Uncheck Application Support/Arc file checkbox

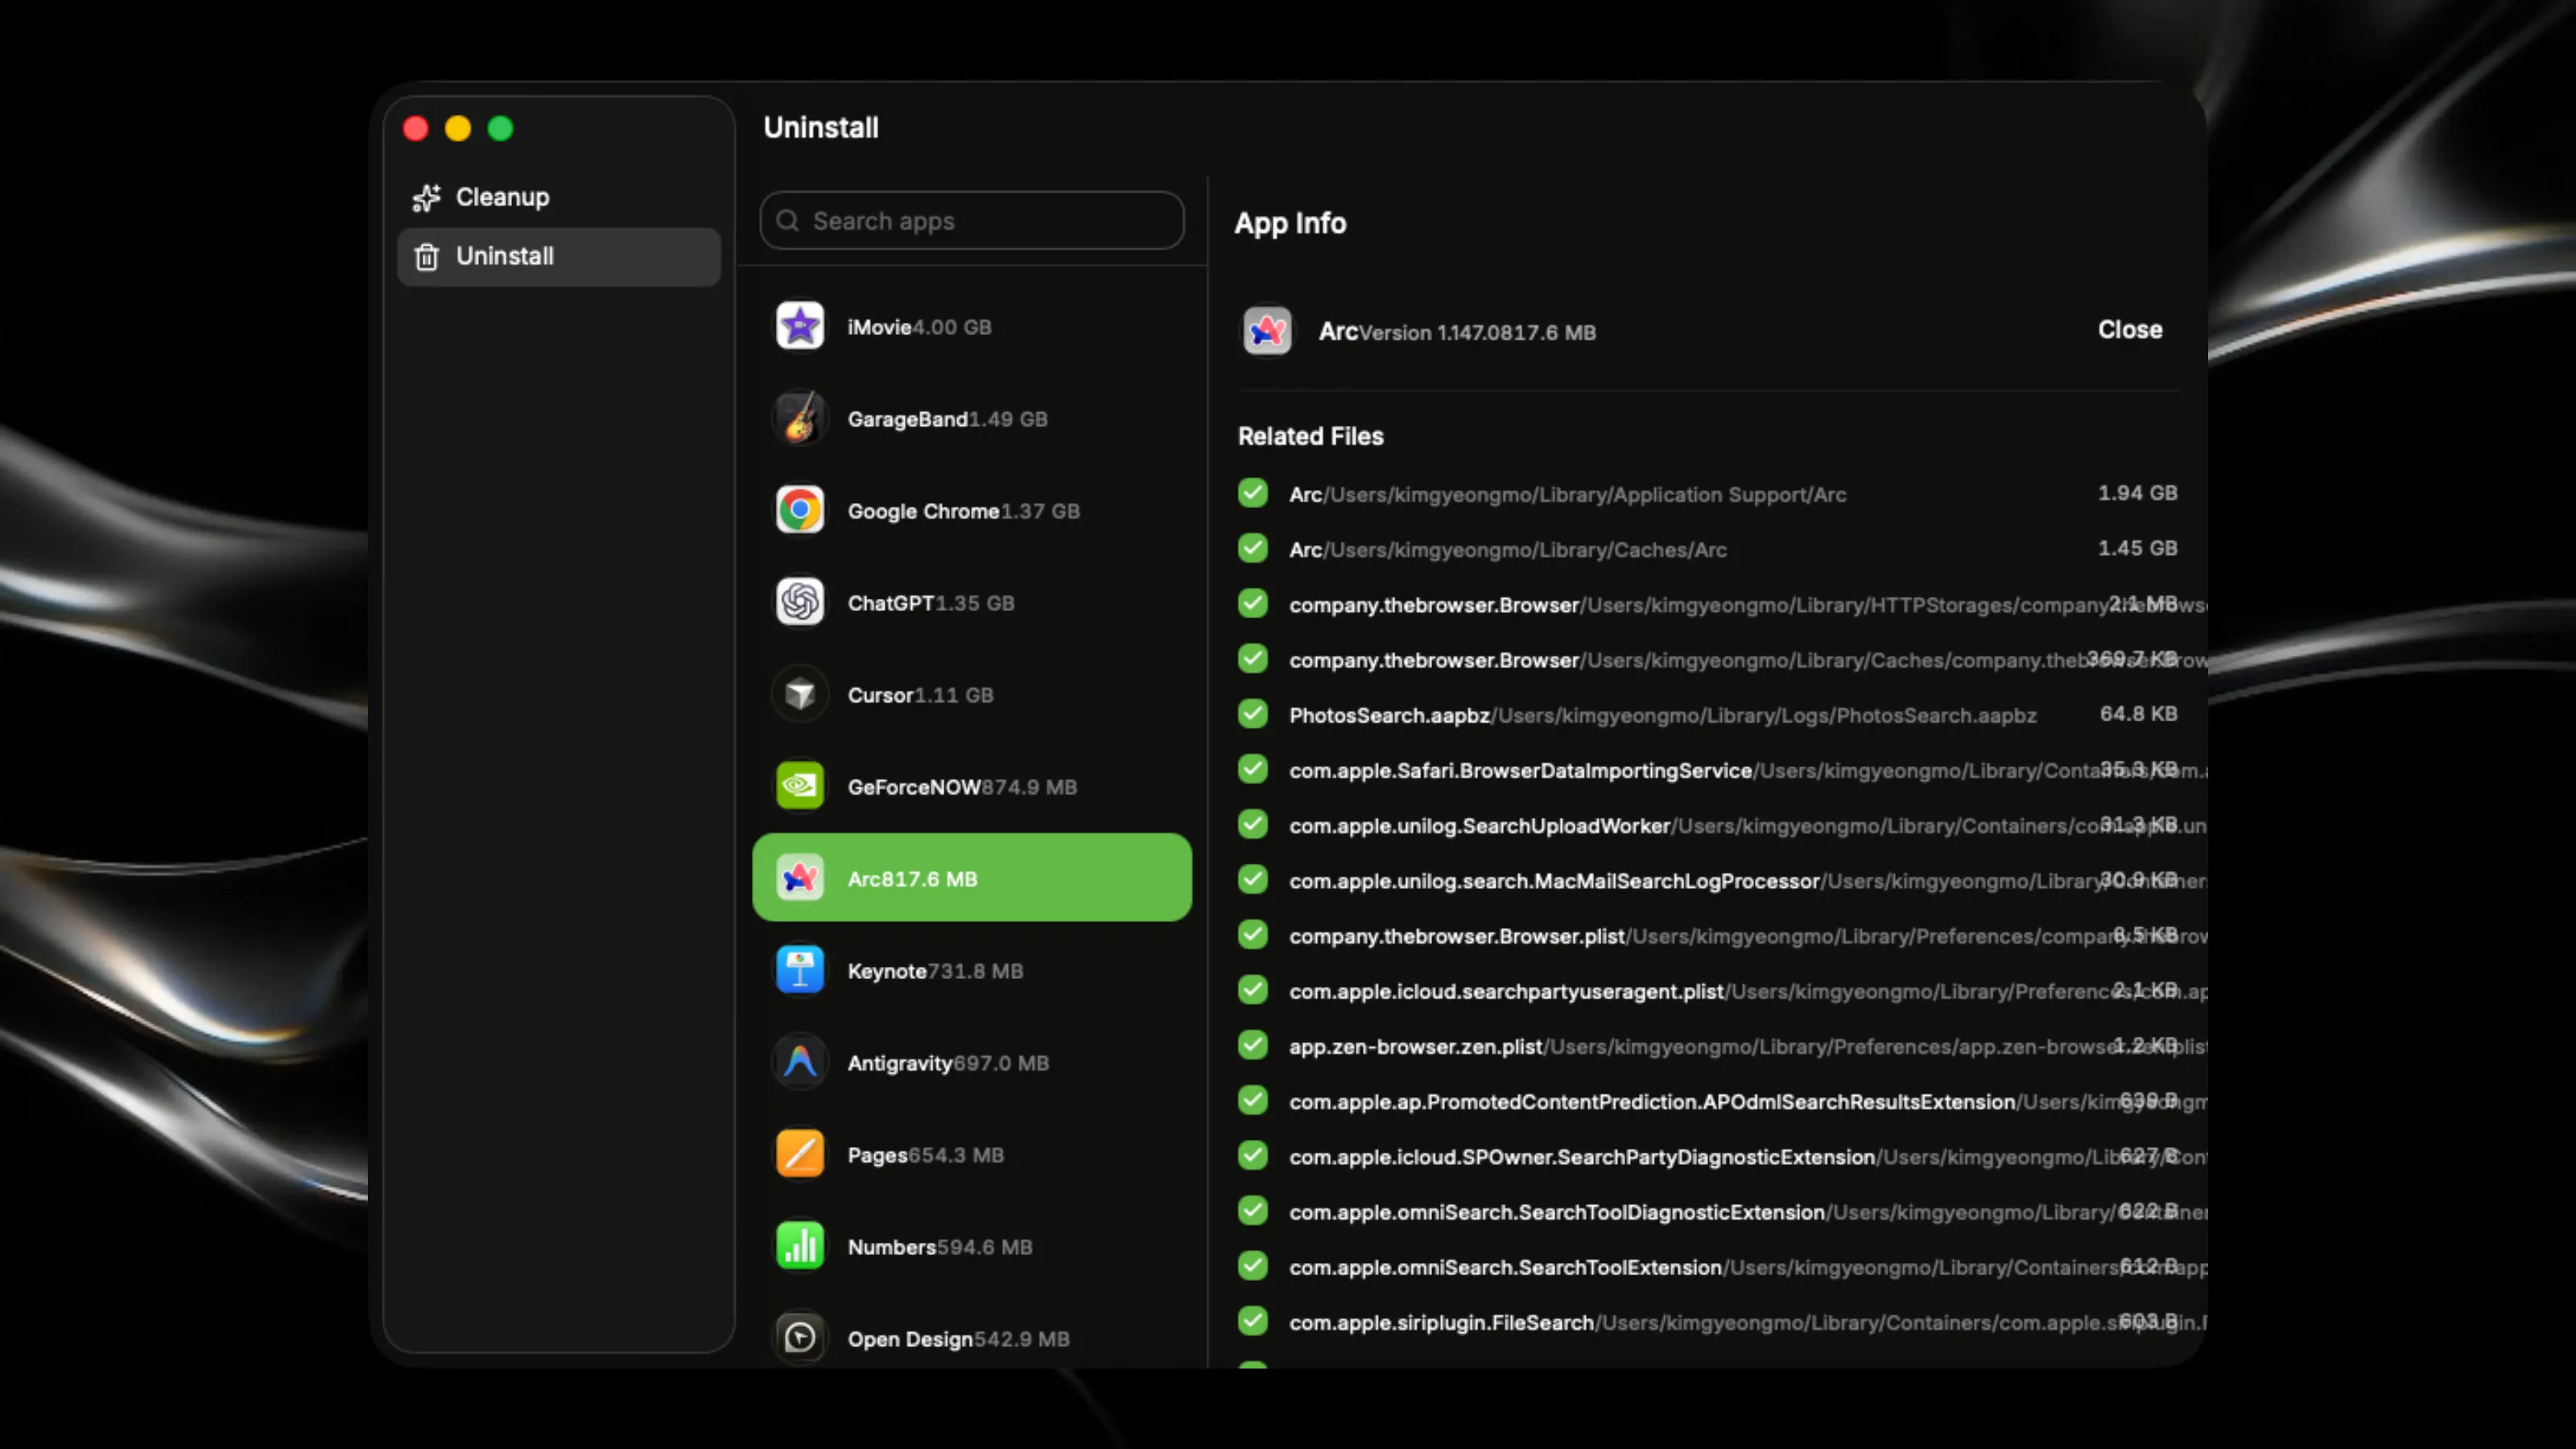click(x=1253, y=493)
